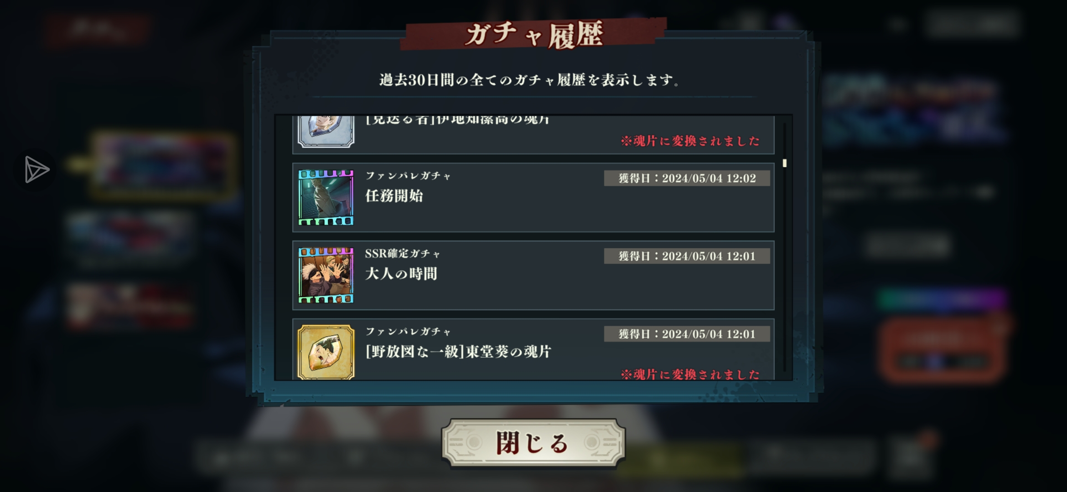Select the [野放図な一級]東堂葵の魂片 entry title

(x=458, y=352)
